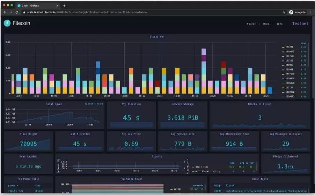Screen dimensions: 315x195
Task: Click the 45 s Avg Blocktime value
Action: click(131, 118)
